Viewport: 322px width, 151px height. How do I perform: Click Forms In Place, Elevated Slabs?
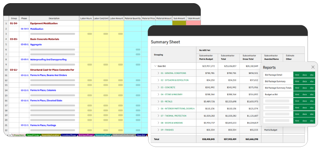click(x=46, y=100)
